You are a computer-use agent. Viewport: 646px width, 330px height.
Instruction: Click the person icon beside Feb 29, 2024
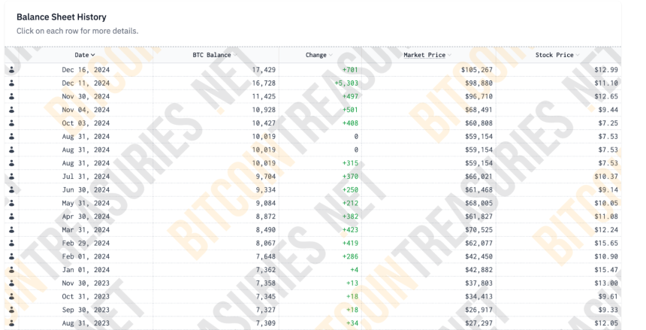click(x=11, y=243)
